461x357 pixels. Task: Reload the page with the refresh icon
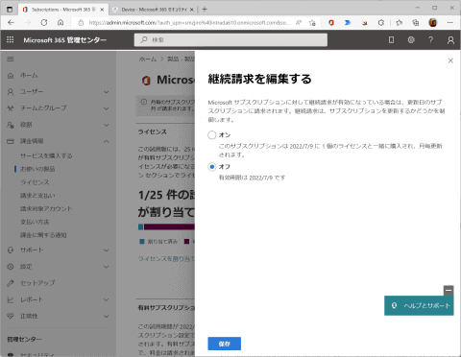coord(44,22)
